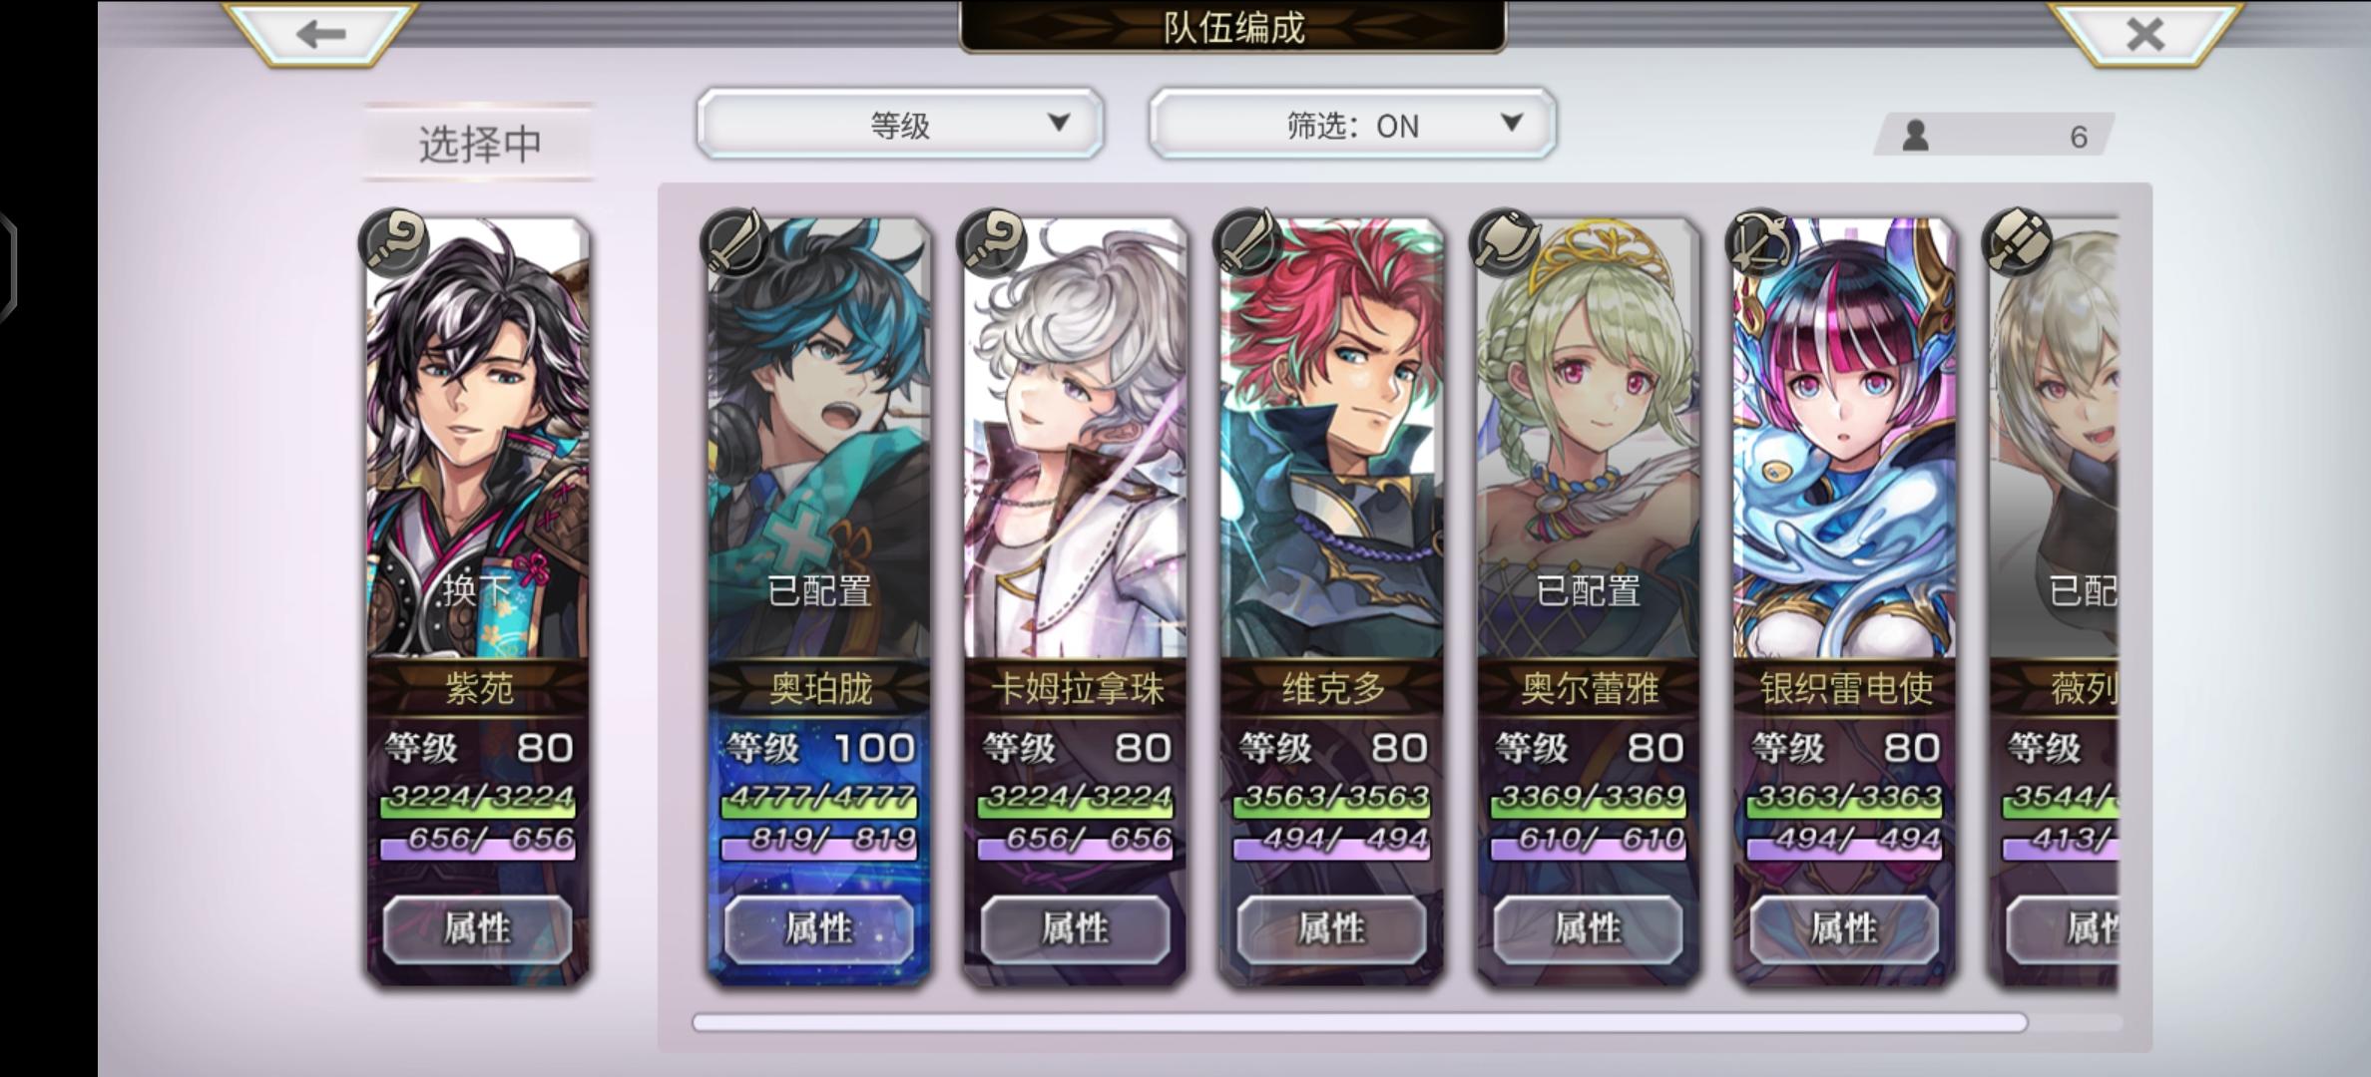Click the horizontal character list scrollbar
The image size is (2371, 1077).
coord(1359,1022)
